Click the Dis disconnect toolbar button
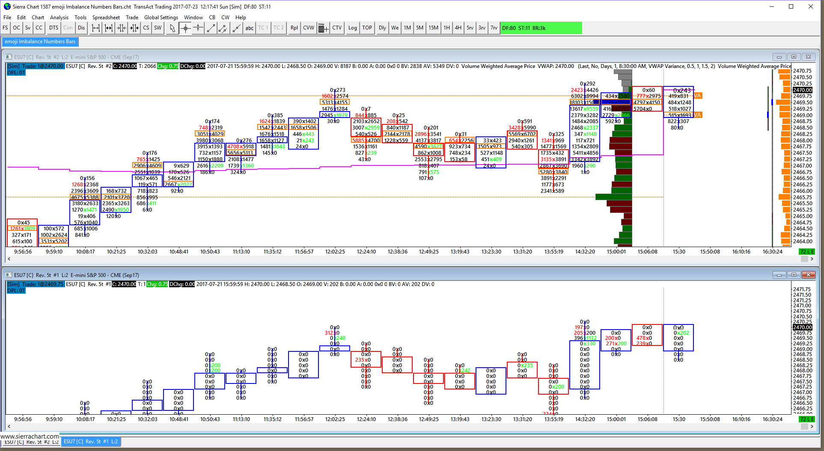The width and height of the screenshot is (824, 451). pos(81,28)
